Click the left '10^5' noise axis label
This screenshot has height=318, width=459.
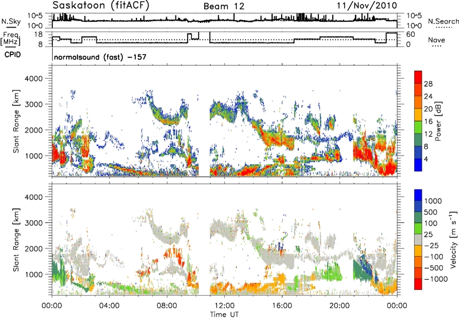[36, 16]
